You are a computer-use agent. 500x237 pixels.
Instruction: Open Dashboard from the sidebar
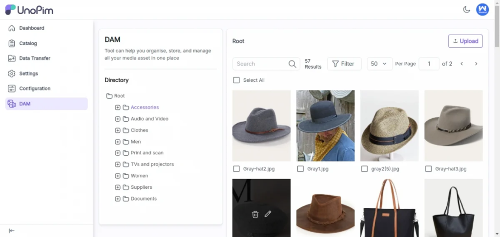46,28
